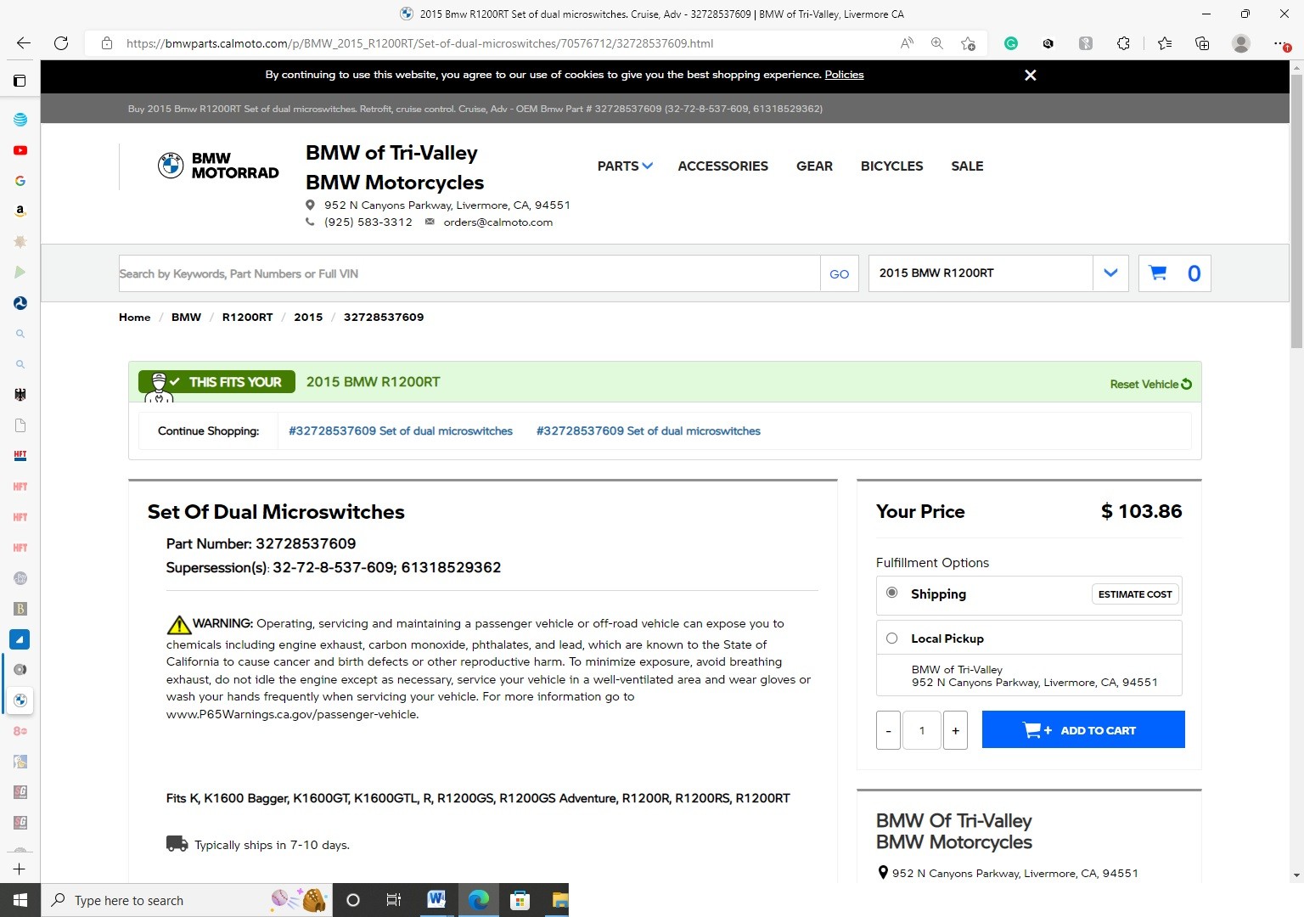Select the Shipping fulfillment option
1304x917 pixels.
coord(891,593)
